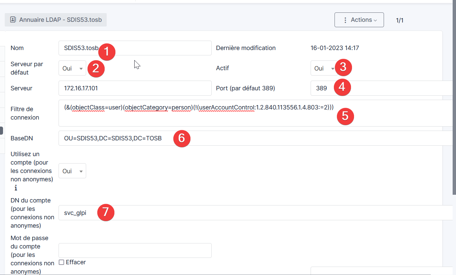
Task: Open the Serveur par défaut dropdown
Action: (x=72, y=68)
